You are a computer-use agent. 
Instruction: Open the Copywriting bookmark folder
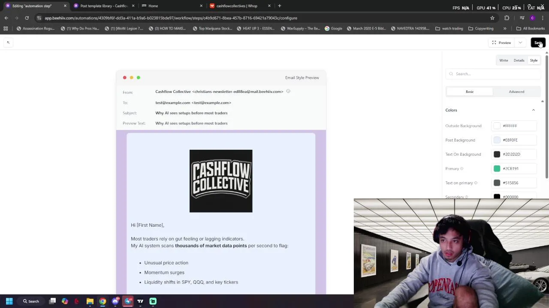pyautogui.click(x=481, y=29)
